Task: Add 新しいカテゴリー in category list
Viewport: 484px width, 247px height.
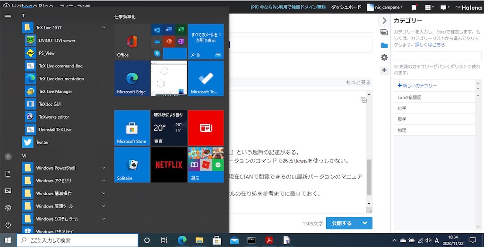Action: 417,86
